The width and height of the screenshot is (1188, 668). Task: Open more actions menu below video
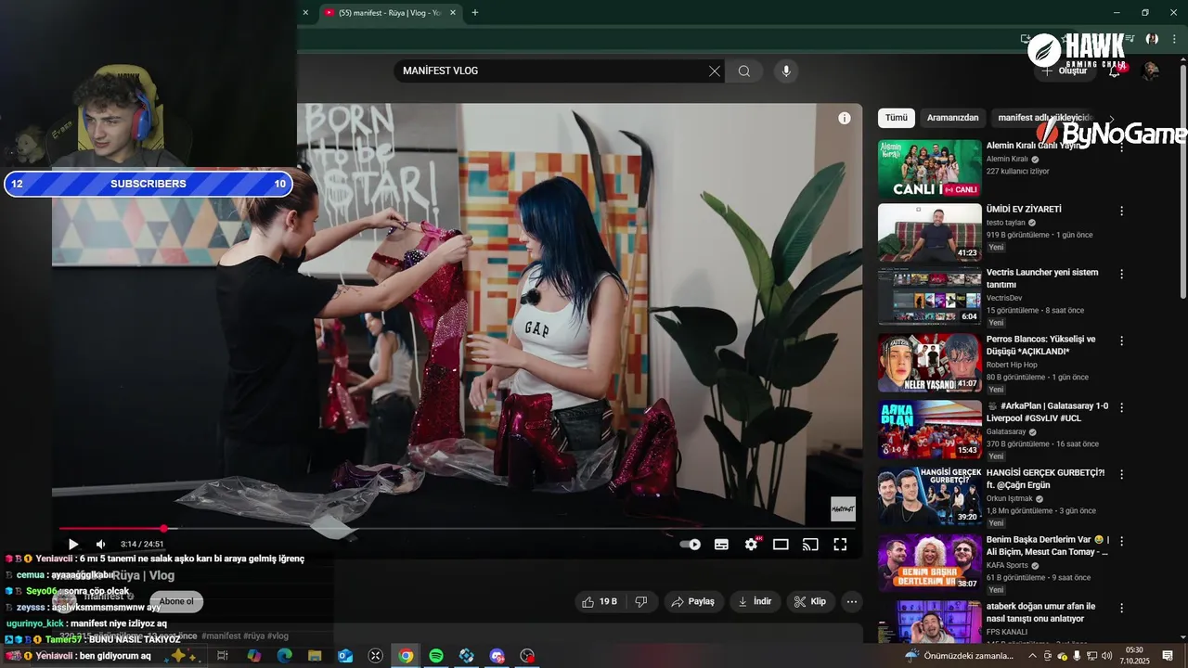(852, 601)
